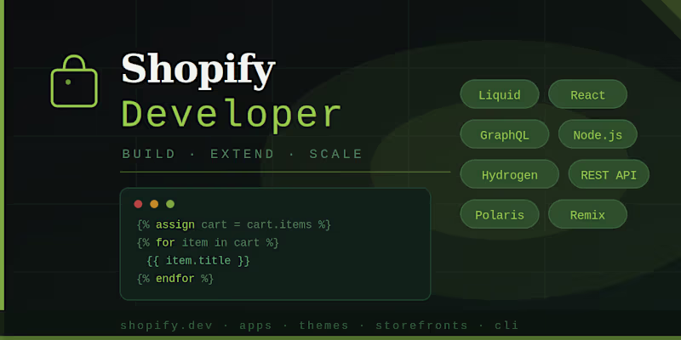
Task: Click the shopping bag lock icon
Action: click(74, 81)
